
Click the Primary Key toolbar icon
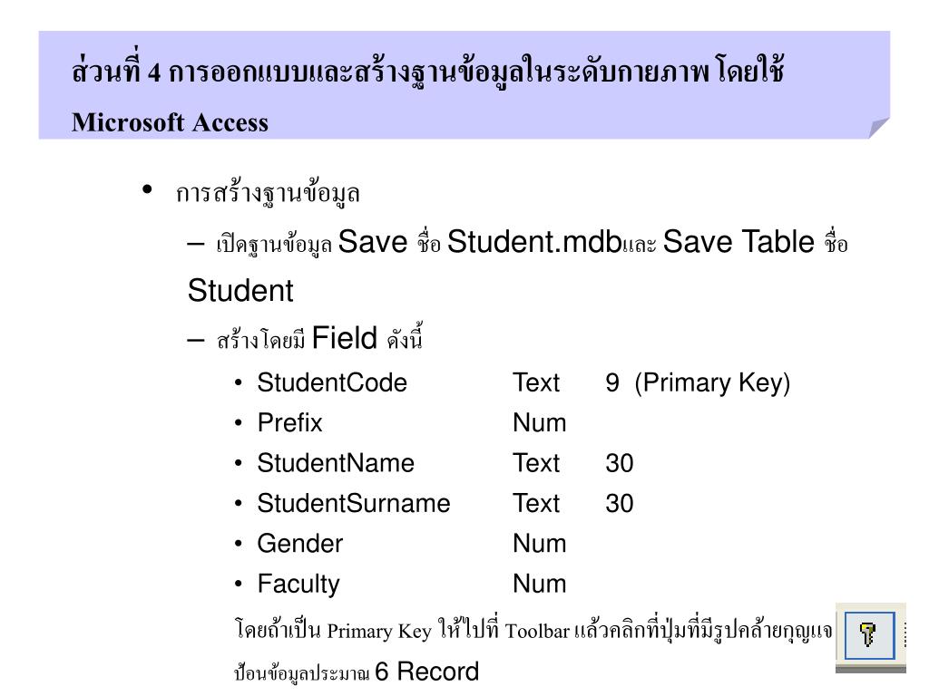869,635
